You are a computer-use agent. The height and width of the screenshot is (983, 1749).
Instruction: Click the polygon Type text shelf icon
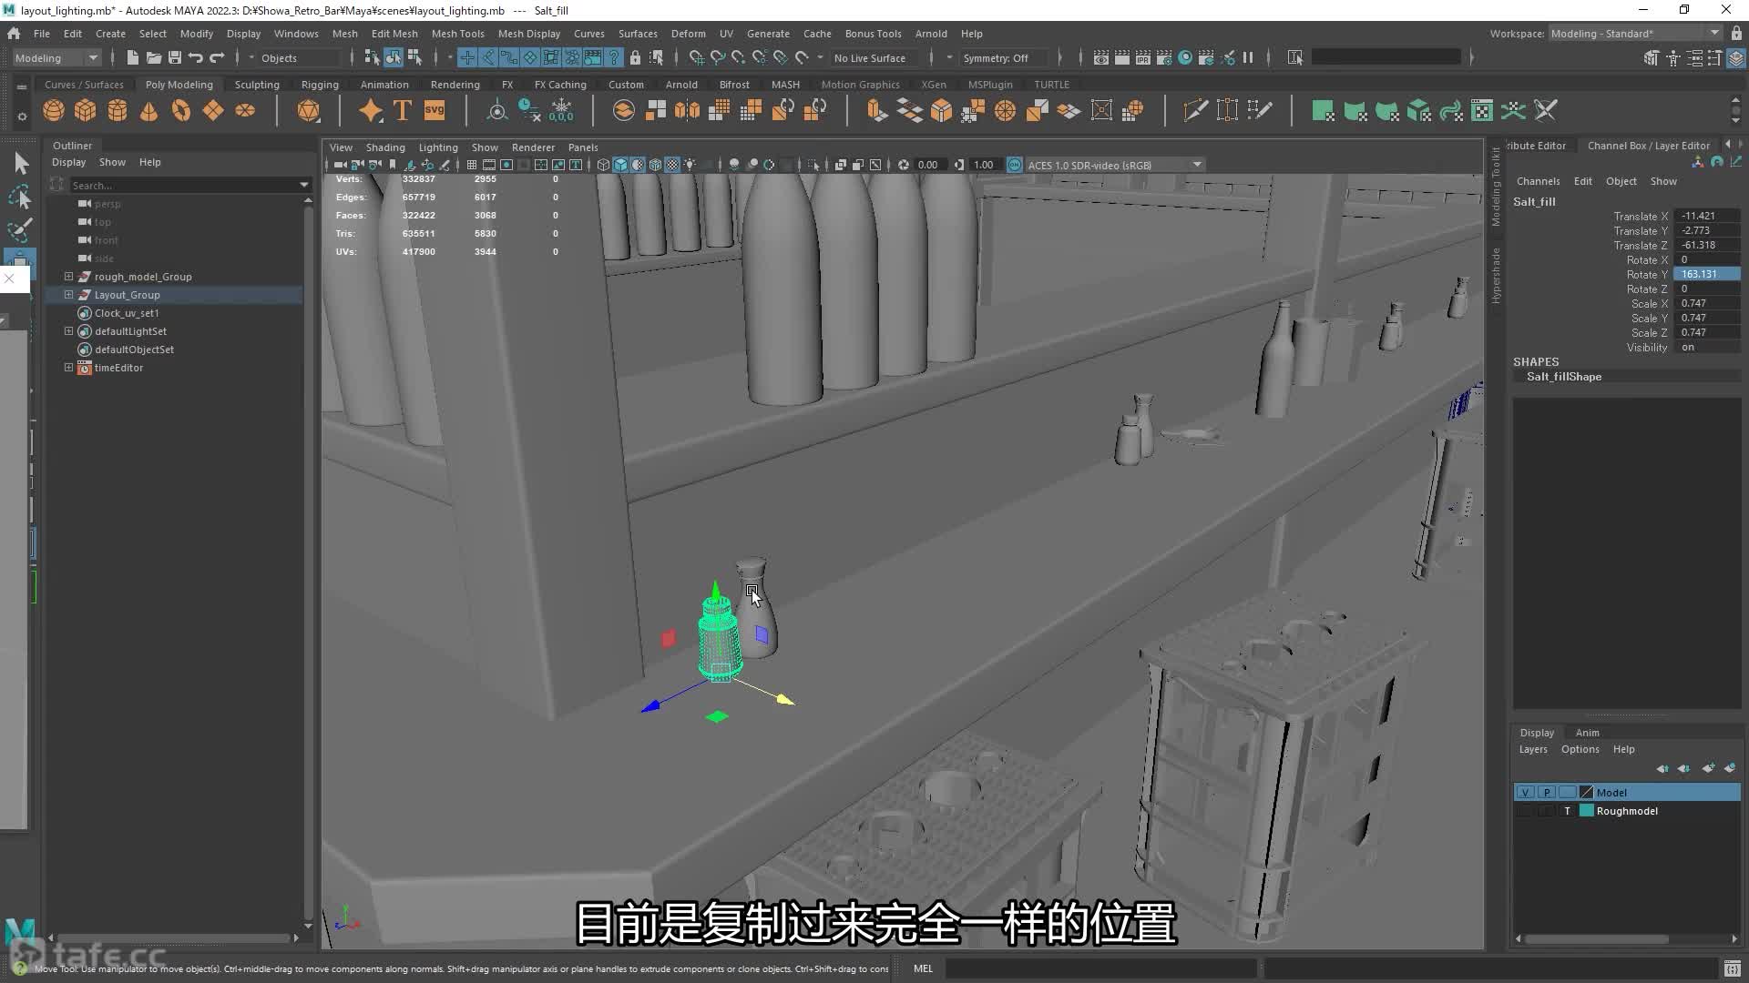pos(402,111)
